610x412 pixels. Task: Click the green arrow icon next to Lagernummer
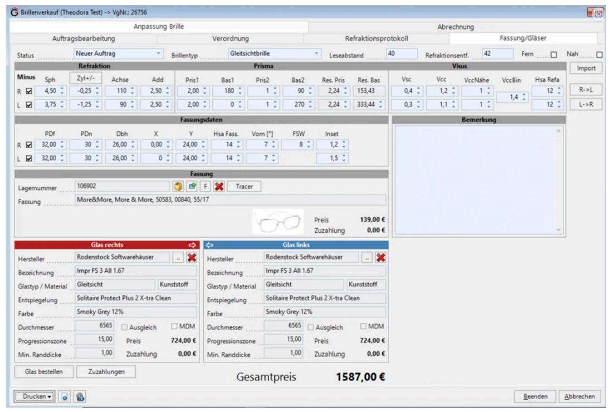pos(191,187)
